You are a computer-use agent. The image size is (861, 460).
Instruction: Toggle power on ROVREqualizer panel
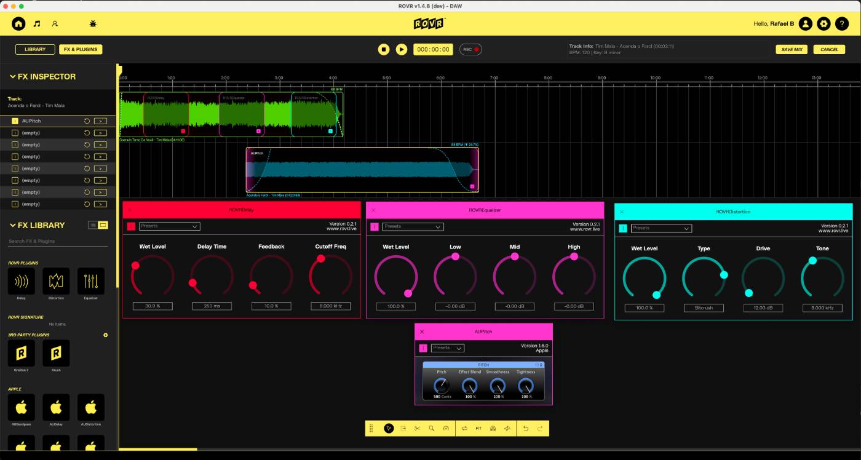pos(375,226)
